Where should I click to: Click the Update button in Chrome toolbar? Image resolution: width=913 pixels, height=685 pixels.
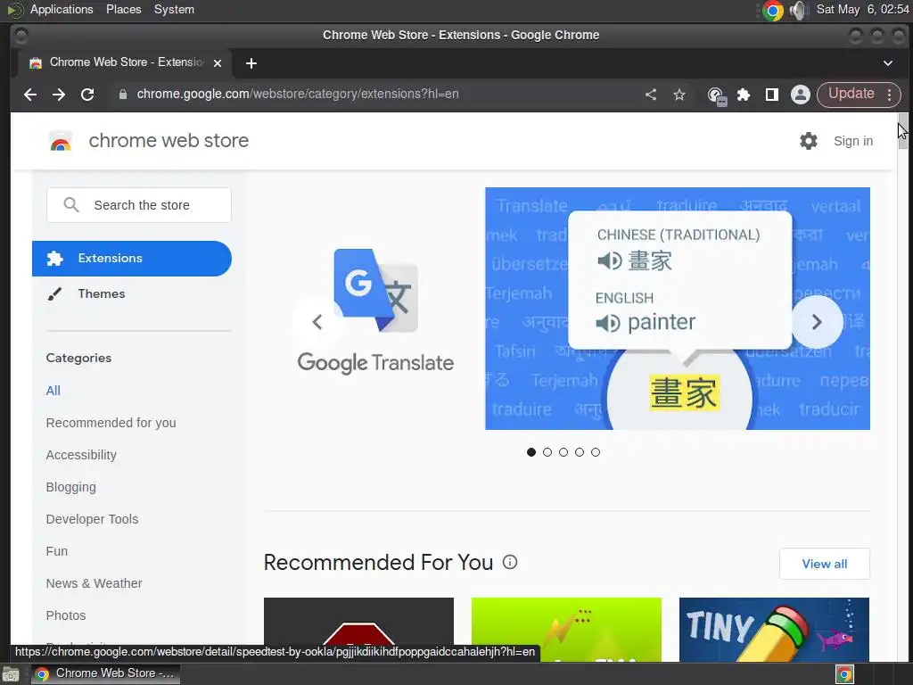[x=851, y=94]
